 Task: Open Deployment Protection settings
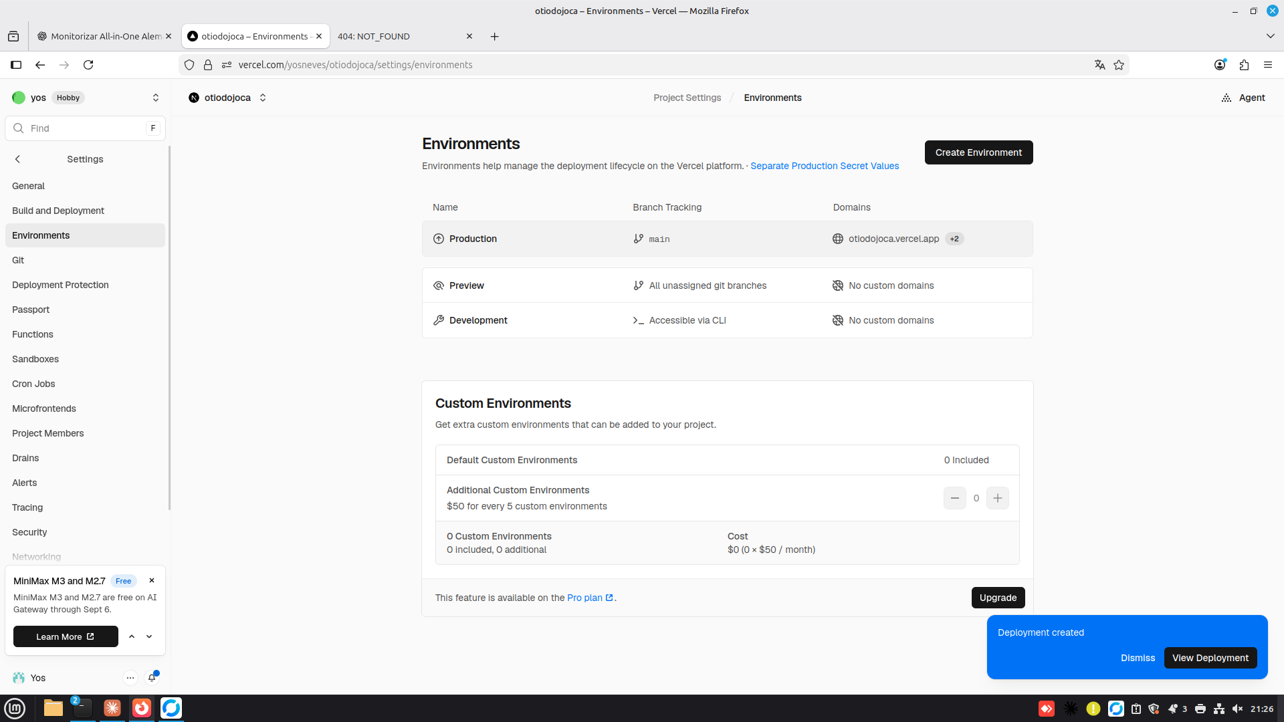tap(85, 285)
